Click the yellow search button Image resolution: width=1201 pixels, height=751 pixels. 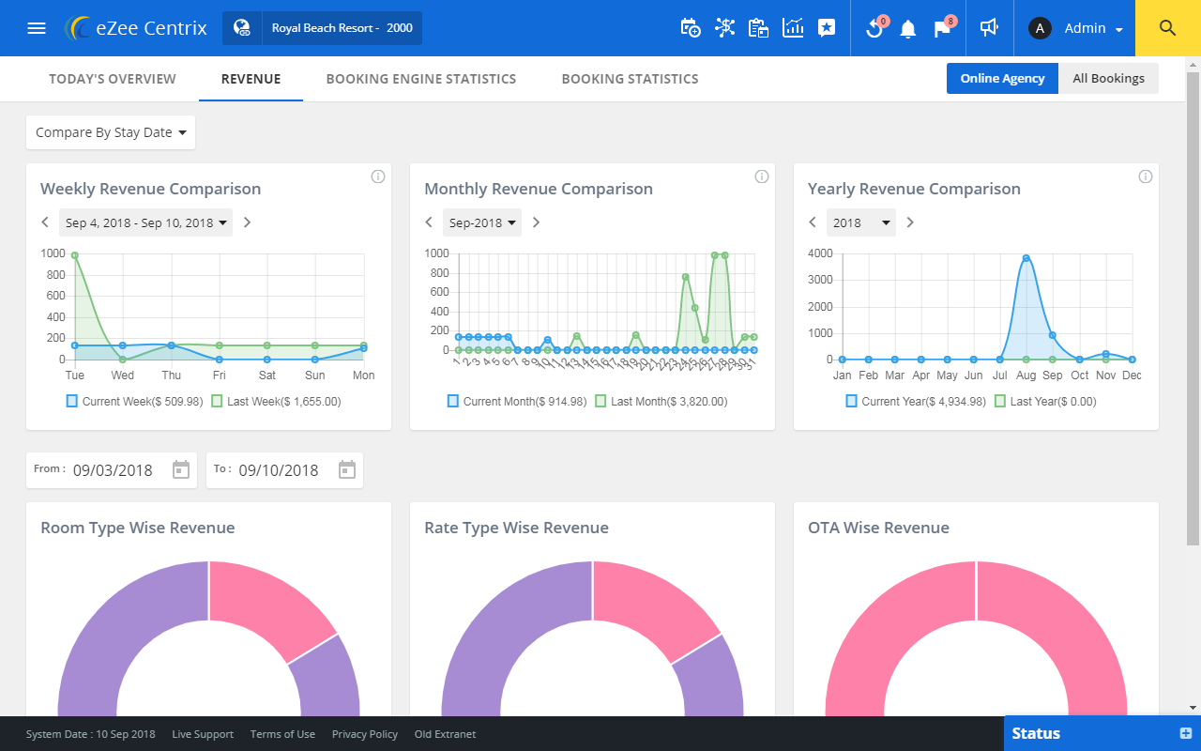1168,28
